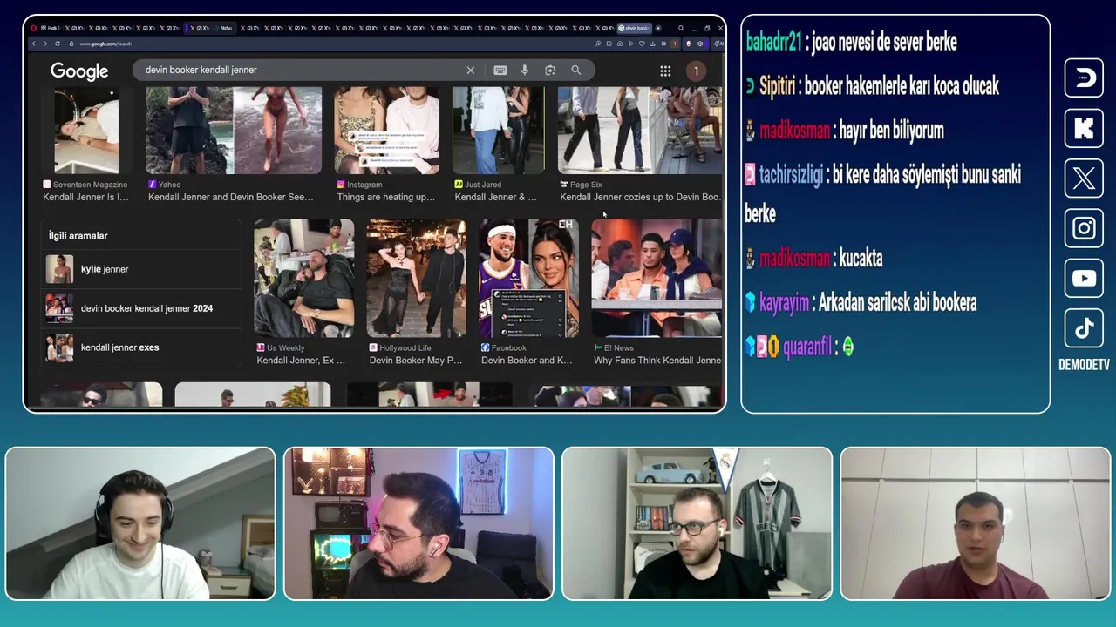
Task: Click chat username bahadrr21
Action: 773,42
